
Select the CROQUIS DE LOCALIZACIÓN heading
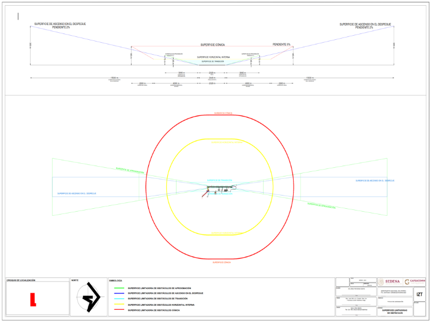(x=21, y=280)
